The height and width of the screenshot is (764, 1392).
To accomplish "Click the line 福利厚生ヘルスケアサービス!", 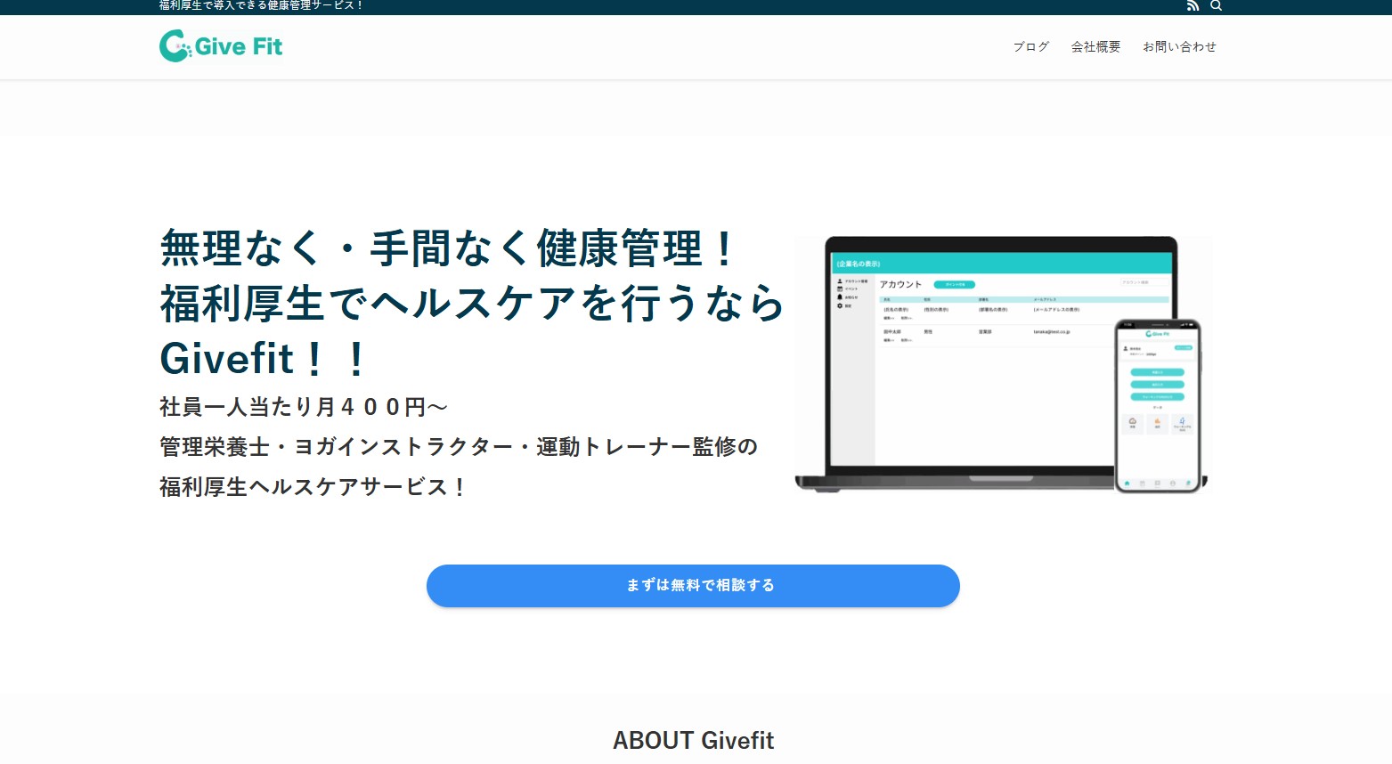I will [313, 487].
